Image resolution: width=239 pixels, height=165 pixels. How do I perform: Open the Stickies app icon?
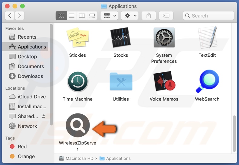point(78,37)
